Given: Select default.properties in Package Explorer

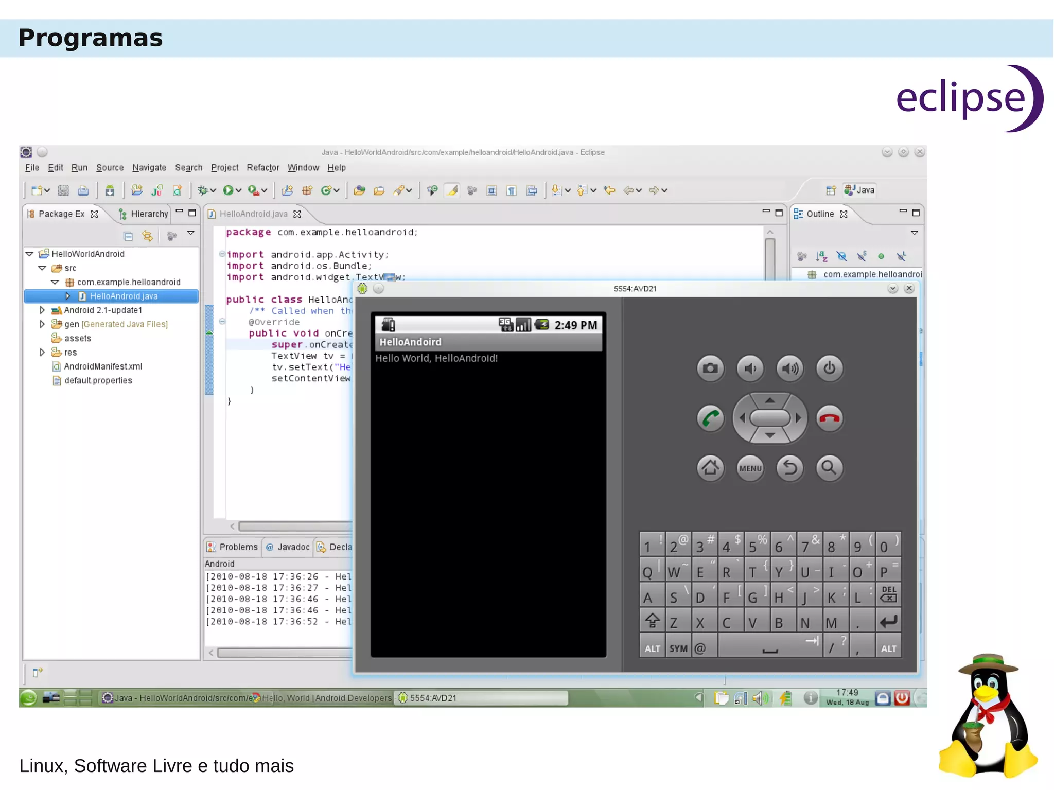Looking at the screenshot, I should pyautogui.click(x=93, y=381).
